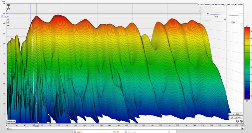The height and width of the screenshot is (133, 252).
Task: Zoom out on the horizontal frequency axis
Action: pyautogui.click(x=237, y=121)
